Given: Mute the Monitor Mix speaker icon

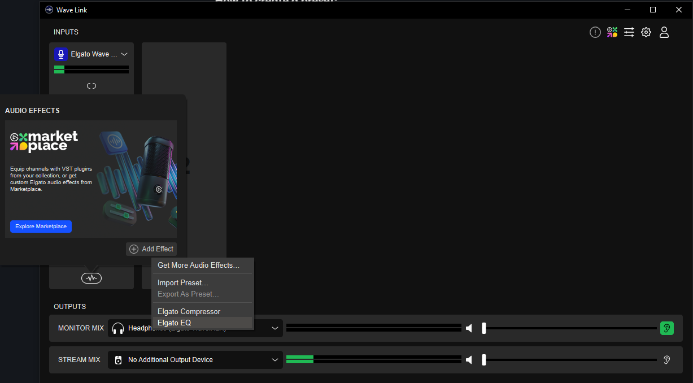Looking at the screenshot, I should tap(469, 328).
